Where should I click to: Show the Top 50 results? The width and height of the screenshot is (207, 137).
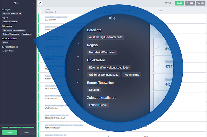tap(179, 3)
